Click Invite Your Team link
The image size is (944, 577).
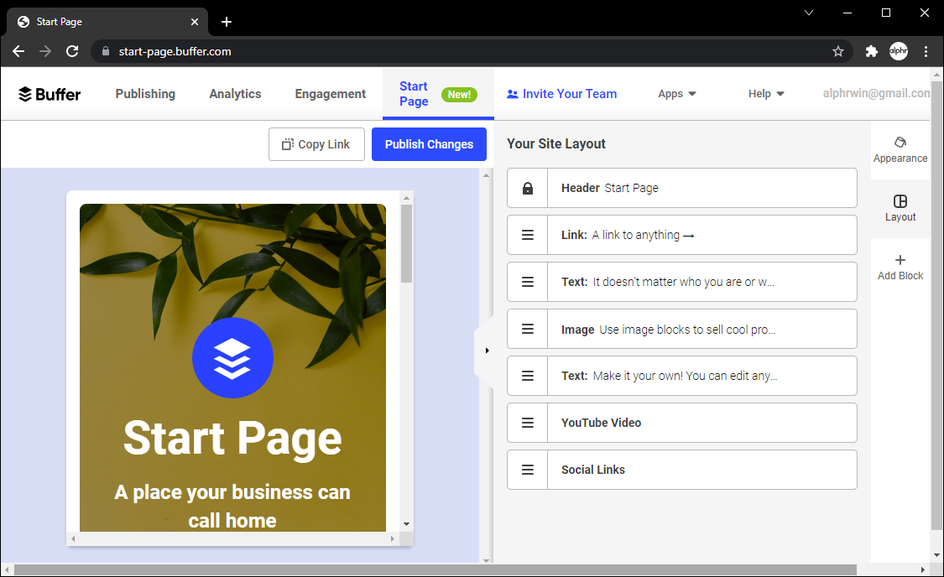[561, 94]
